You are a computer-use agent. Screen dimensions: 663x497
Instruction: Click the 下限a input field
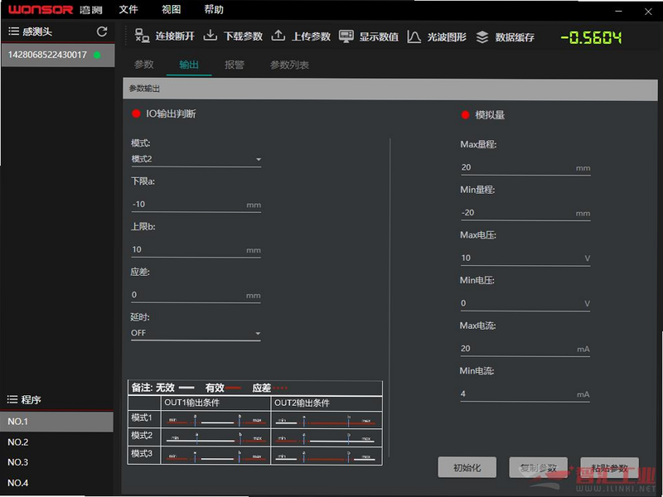click(196, 204)
